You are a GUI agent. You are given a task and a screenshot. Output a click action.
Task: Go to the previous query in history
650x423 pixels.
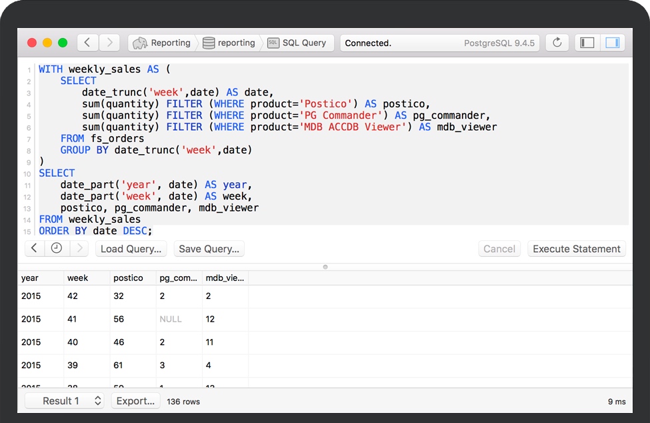[35, 249]
